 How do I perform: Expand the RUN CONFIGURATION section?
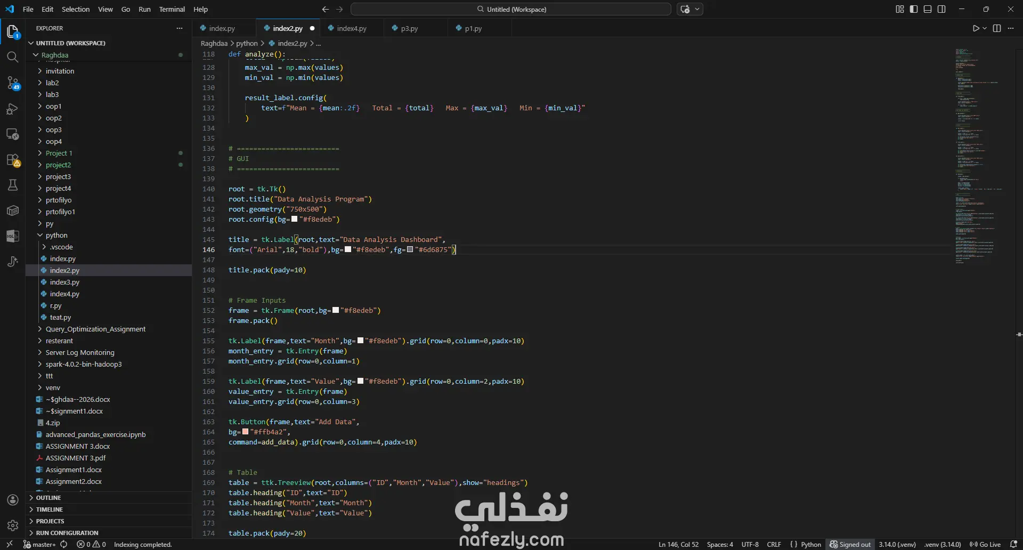[67, 533]
